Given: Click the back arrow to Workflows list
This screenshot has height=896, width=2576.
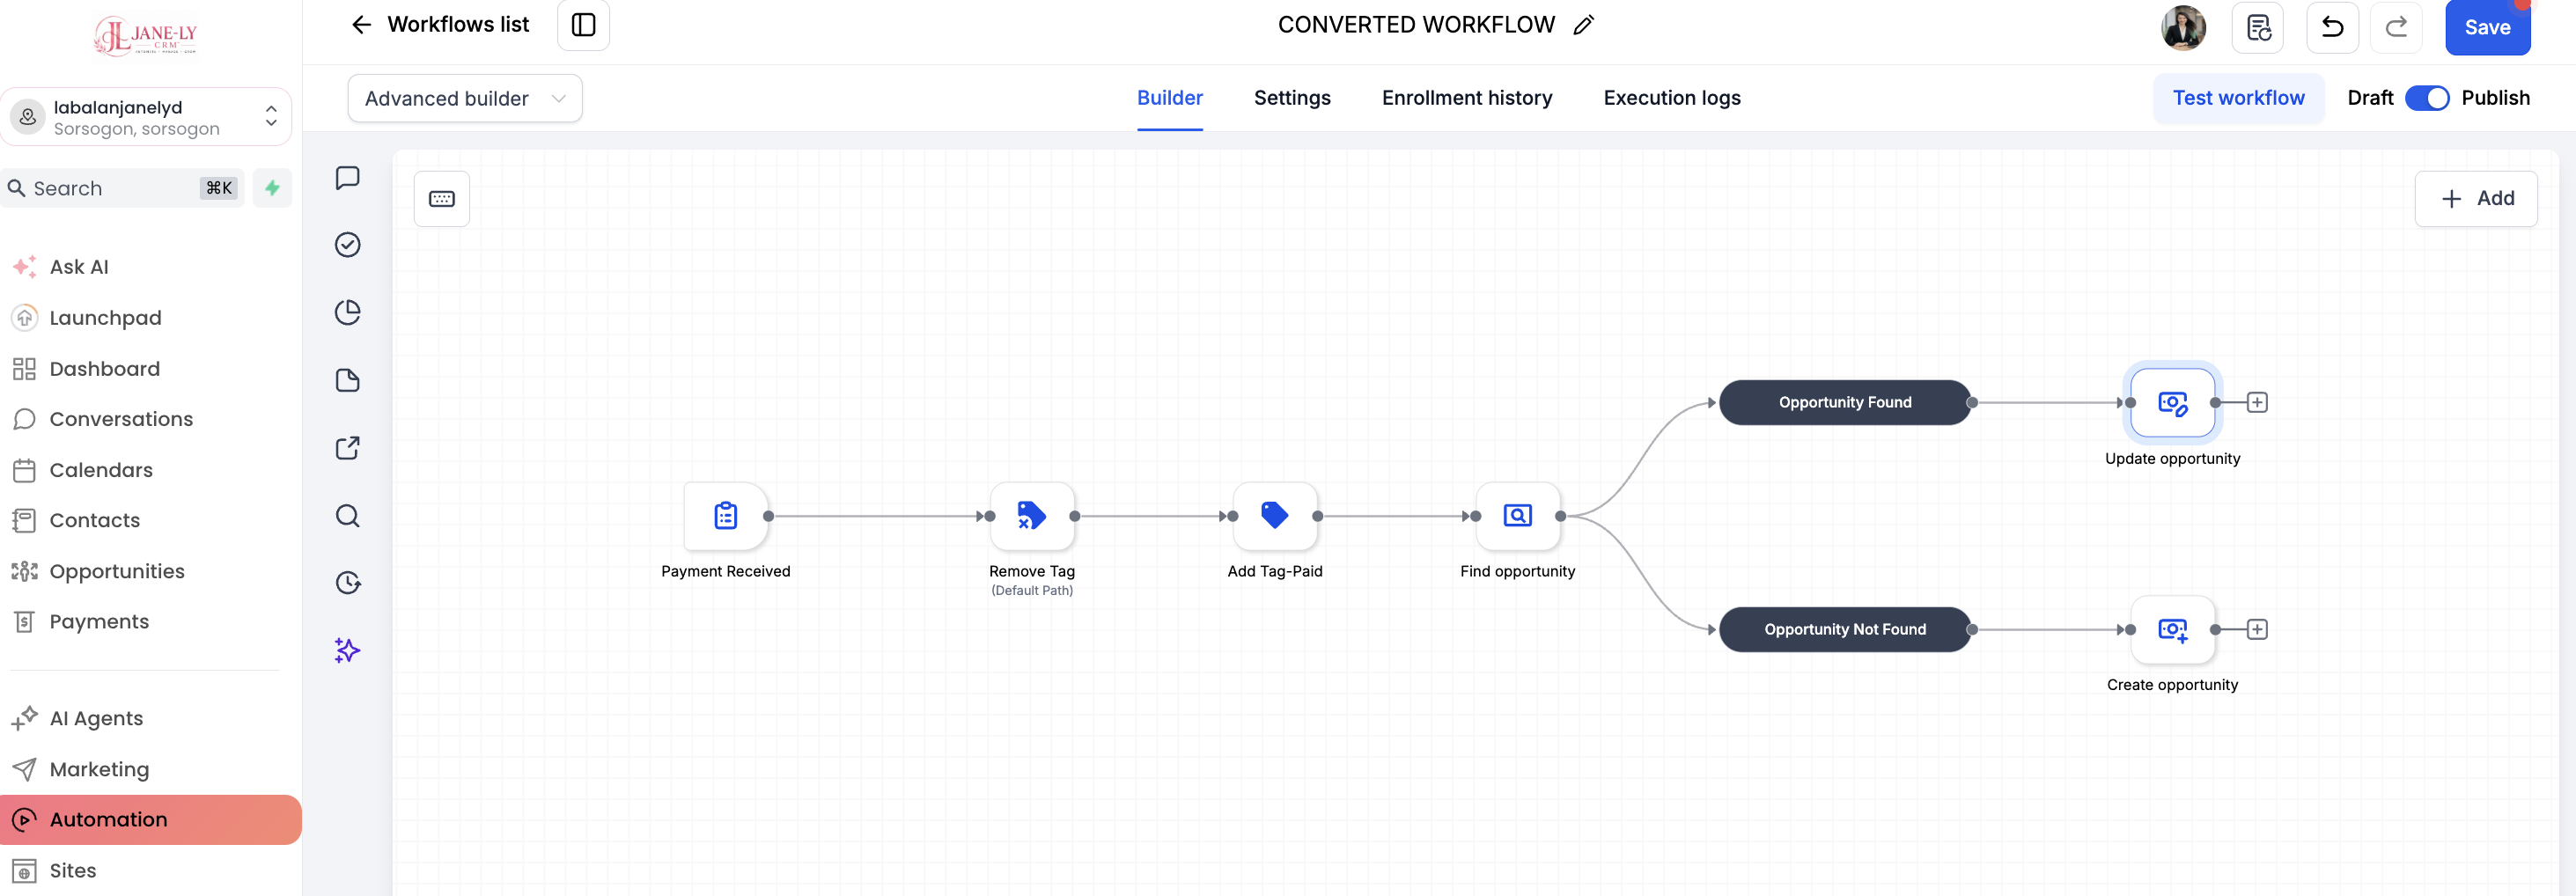Looking at the screenshot, I should 361,25.
